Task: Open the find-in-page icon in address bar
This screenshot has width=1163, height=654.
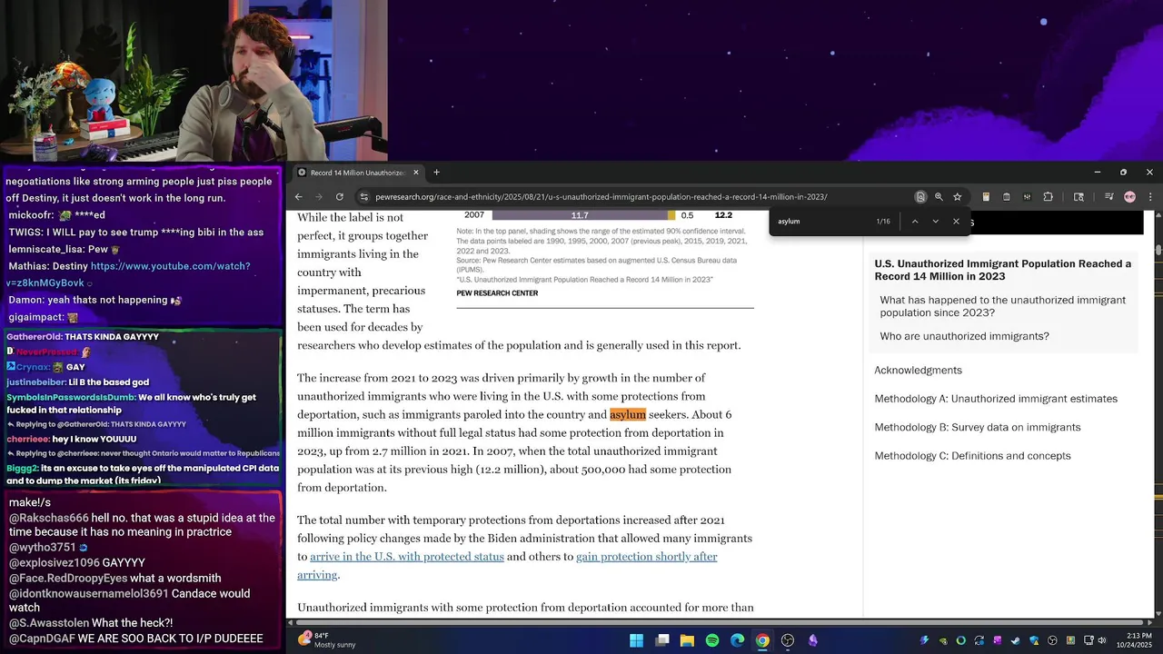Action: coord(920,196)
